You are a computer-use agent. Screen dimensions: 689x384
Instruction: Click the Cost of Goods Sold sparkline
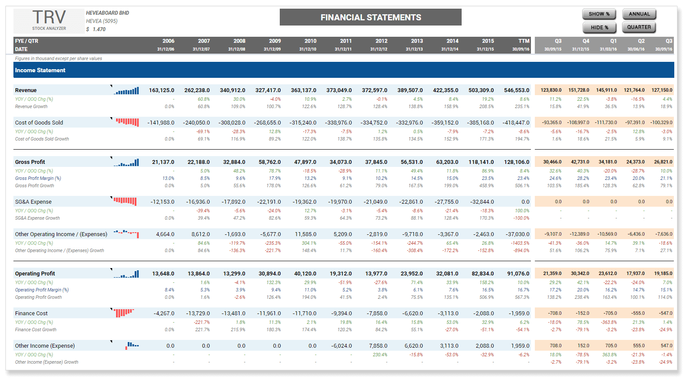(127, 122)
